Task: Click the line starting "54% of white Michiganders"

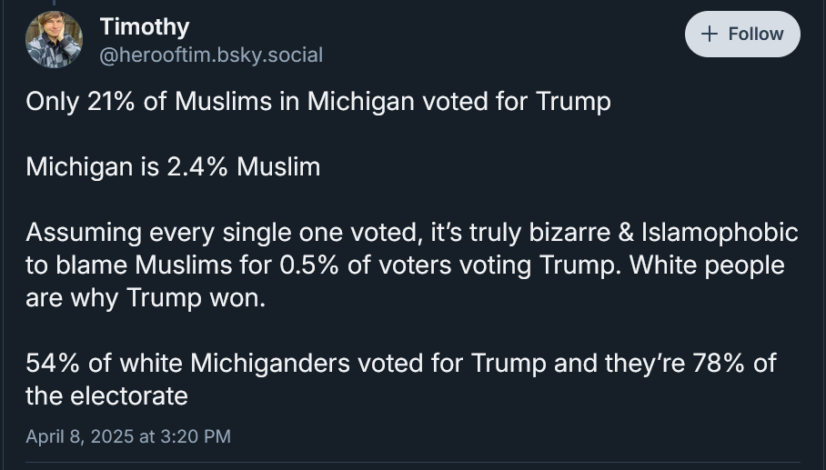Action: pyautogui.click(x=400, y=364)
